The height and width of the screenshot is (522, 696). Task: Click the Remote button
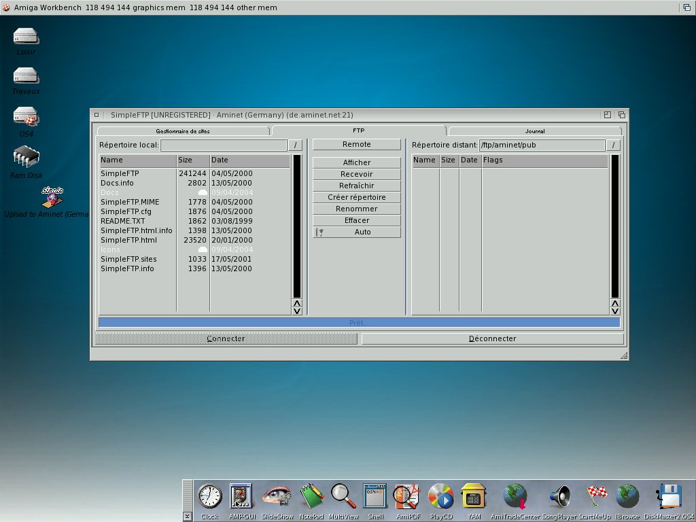click(x=357, y=144)
